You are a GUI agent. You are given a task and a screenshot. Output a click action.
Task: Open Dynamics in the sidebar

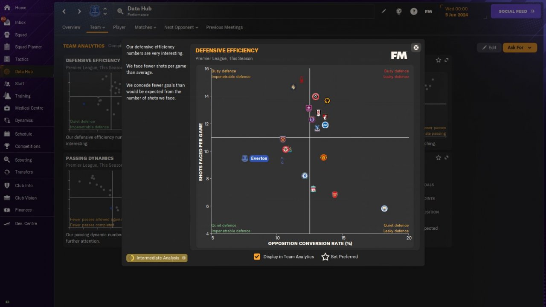pos(24,120)
